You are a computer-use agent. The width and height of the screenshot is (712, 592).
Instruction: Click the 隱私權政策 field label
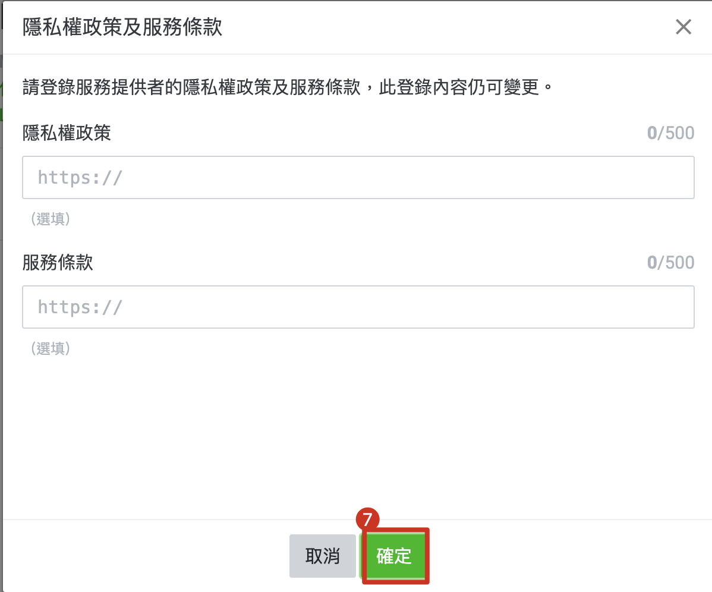point(67,133)
